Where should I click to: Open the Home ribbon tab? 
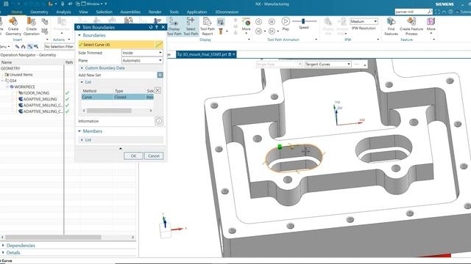pos(17,12)
